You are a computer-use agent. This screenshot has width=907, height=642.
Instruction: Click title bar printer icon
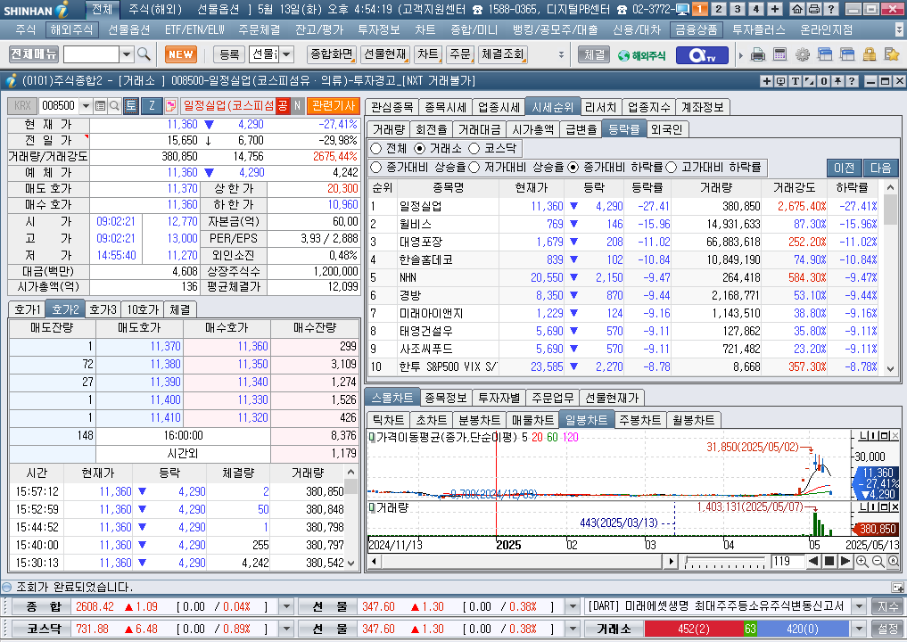pyautogui.click(x=814, y=9)
